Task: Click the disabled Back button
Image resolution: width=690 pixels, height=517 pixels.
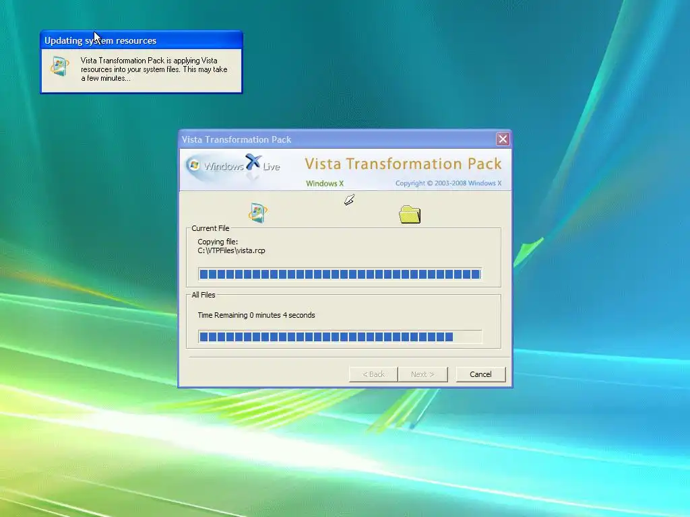Action: click(x=373, y=374)
